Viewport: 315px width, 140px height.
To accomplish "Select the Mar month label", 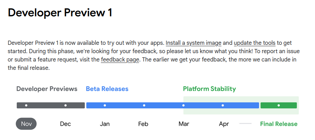I will (x=184, y=124).
